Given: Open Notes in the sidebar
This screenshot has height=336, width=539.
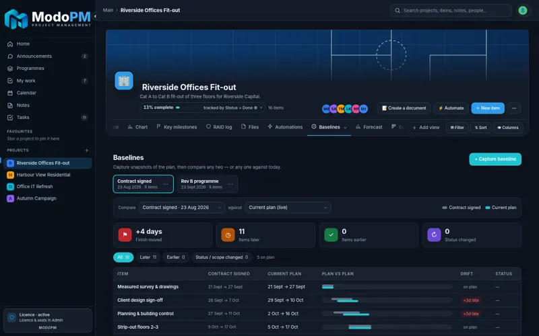Looking at the screenshot, I should pyautogui.click(x=47, y=106).
